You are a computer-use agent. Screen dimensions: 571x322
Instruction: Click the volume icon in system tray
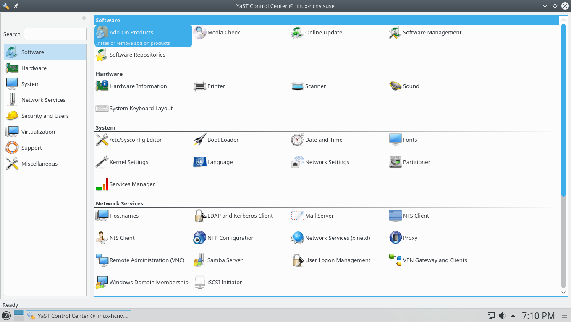(501, 316)
